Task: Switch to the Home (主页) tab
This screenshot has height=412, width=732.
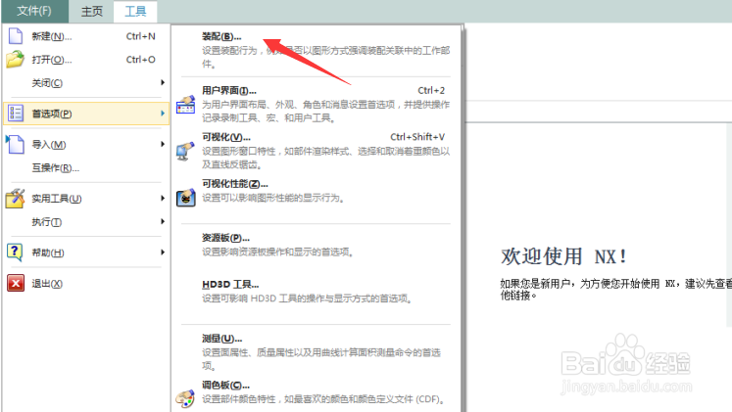Action: (91, 11)
